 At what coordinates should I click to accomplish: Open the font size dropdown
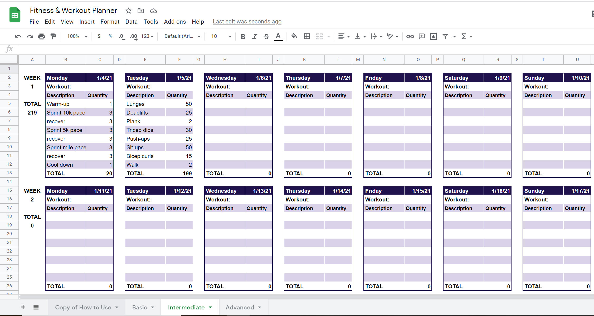(230, 36)
